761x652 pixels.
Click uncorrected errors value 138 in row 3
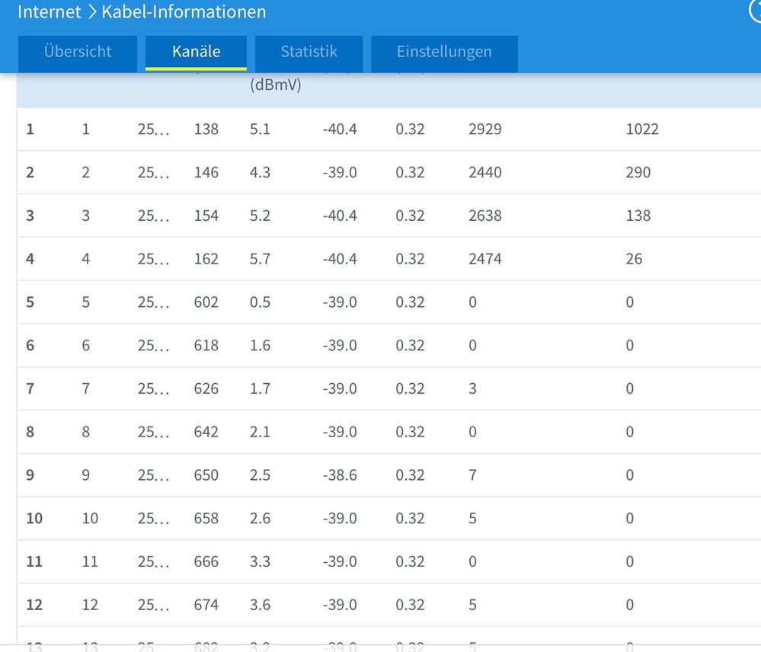click(x=638, y=216)
